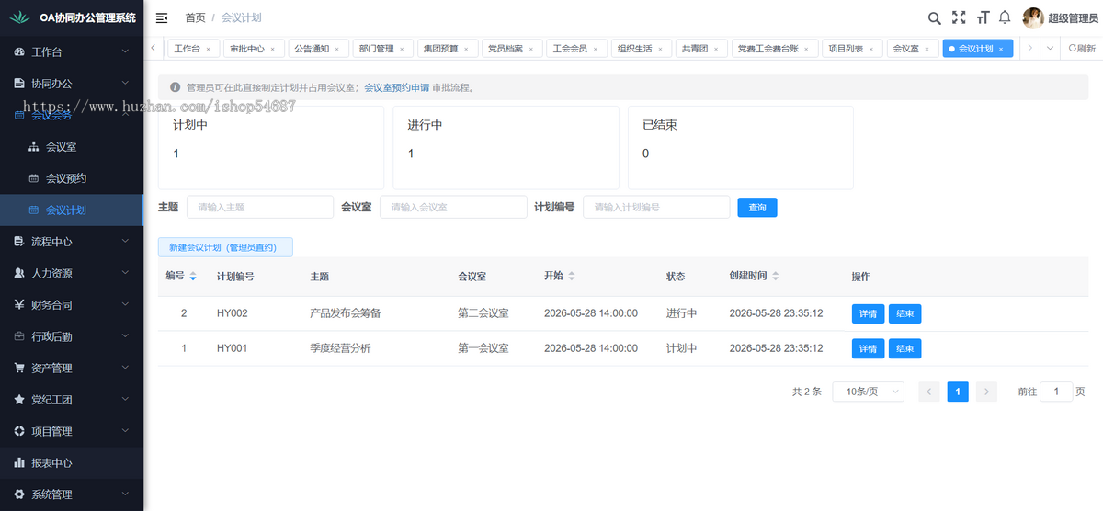Screen dimensions: 1103x511
Task: Switch to the 项目列表 tab
Action: tap(851, 49)
